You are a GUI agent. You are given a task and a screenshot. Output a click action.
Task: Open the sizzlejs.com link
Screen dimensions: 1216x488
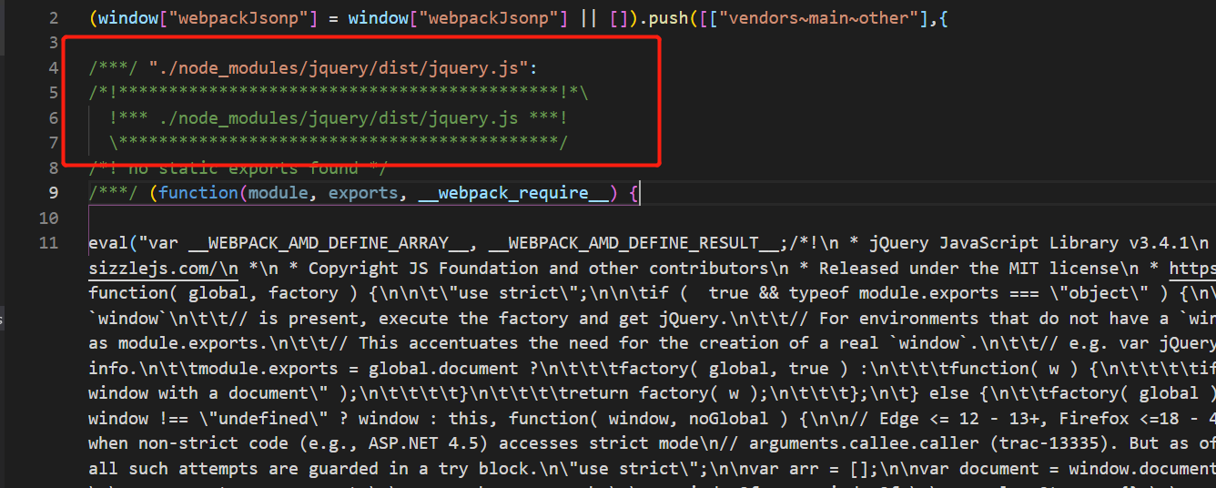164,269
